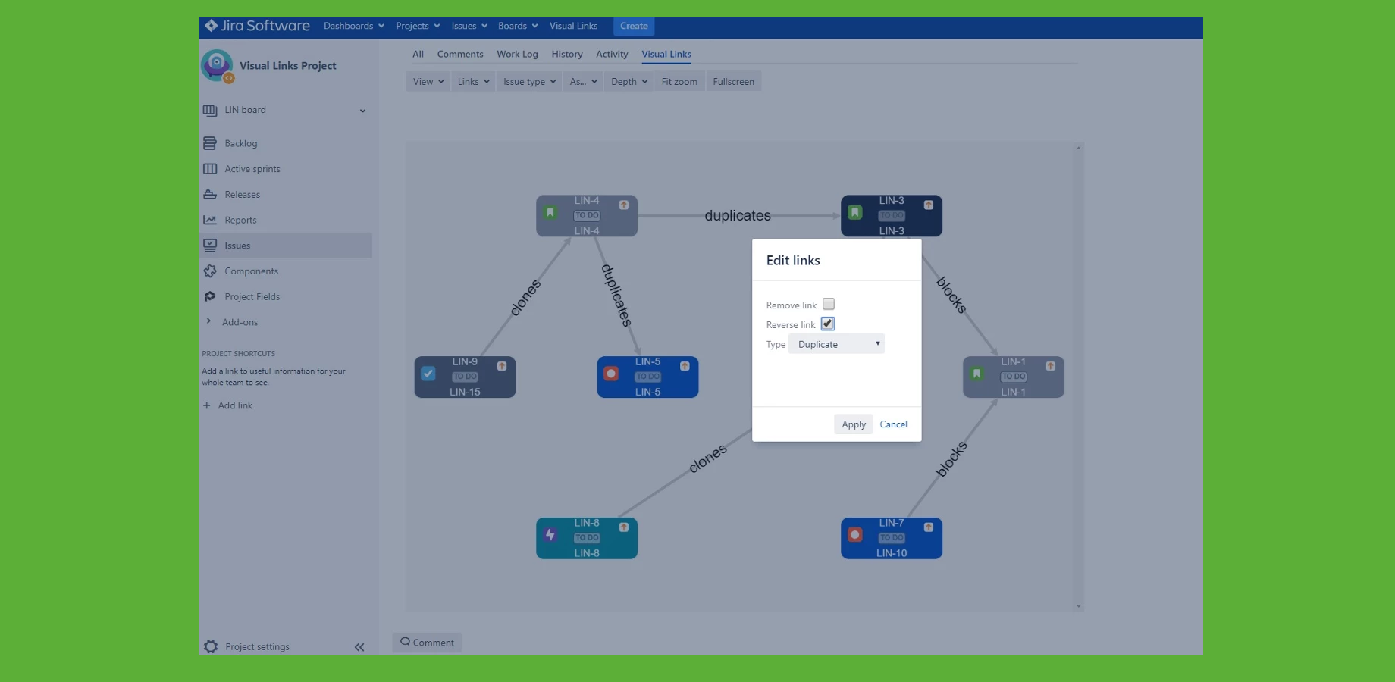Click the story icon on LIN-4 node
1395x682 pixels.
click(550, 213)
